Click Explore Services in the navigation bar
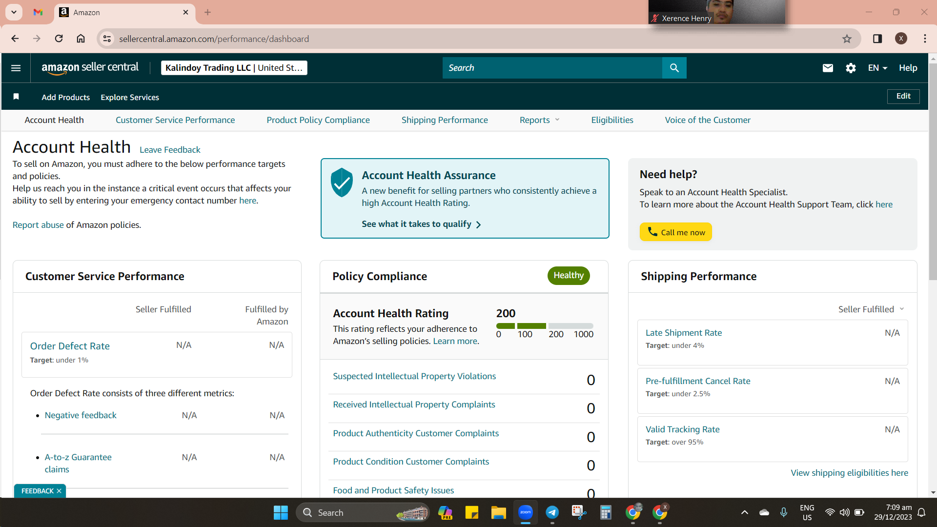Image resolution: width=937 pixels, height=527 pixels. 130,97
